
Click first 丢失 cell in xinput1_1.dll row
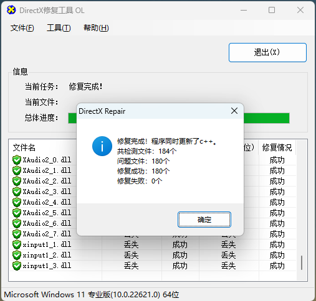pos(131,245)
